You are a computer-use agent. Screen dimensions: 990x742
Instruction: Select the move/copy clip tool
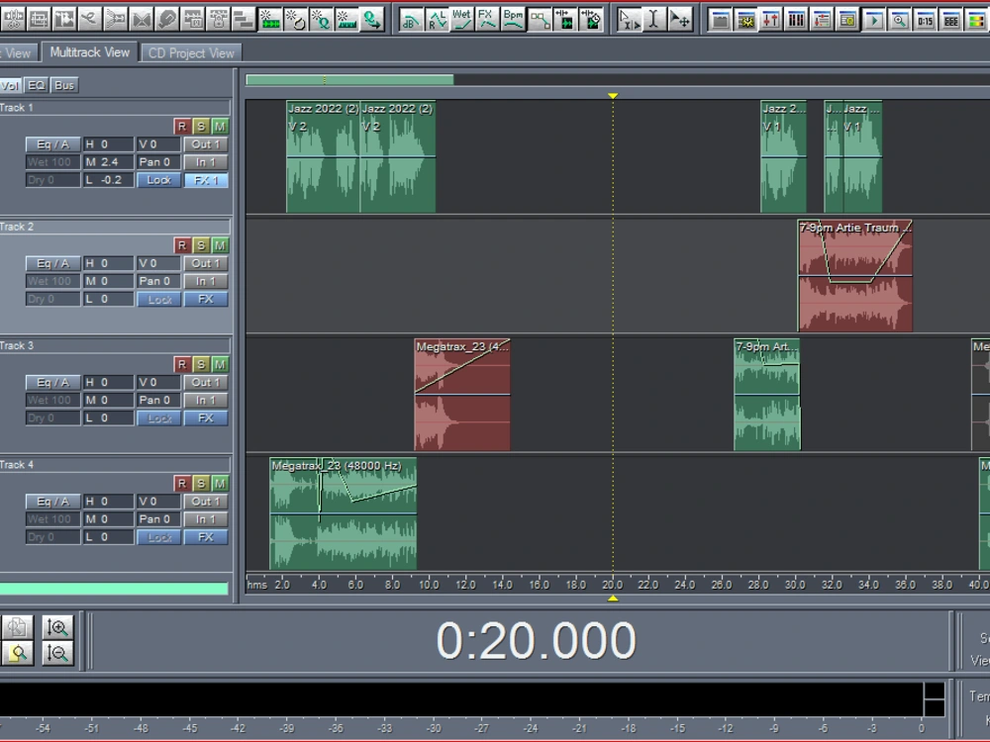tap(679, 19)
